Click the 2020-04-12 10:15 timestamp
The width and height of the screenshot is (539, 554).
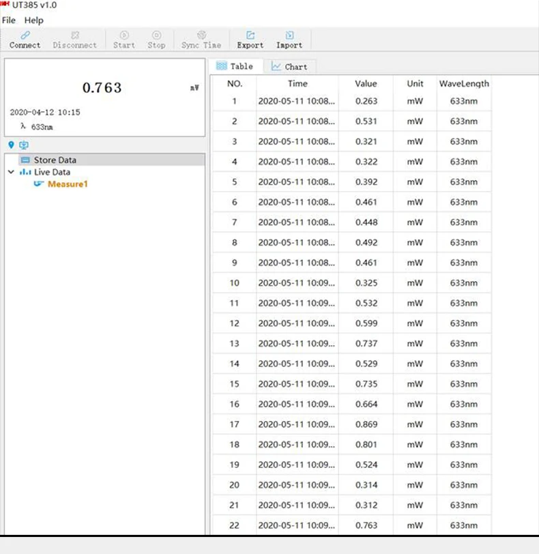(x=45, y=113)
